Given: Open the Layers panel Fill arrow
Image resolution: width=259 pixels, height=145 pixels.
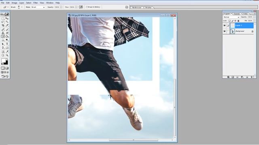Looking at the screenshot, I should point(254,21).
